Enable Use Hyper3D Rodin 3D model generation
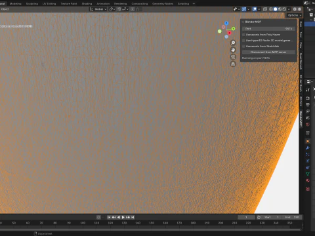The image size is (315, 236). (x=243, y=41)
